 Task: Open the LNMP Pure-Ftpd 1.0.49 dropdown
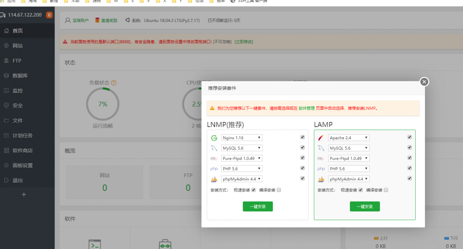(x=242, y=158)
